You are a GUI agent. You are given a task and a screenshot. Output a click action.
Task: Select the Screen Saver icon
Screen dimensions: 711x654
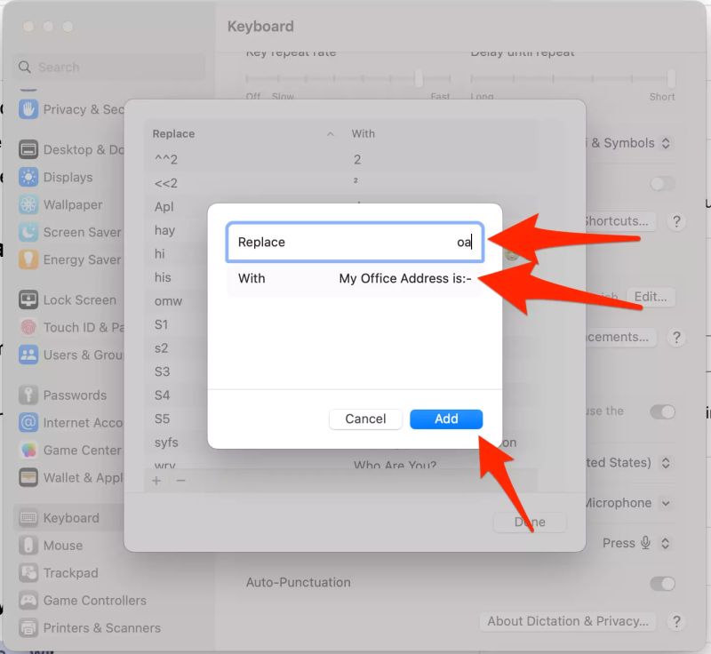28,232
